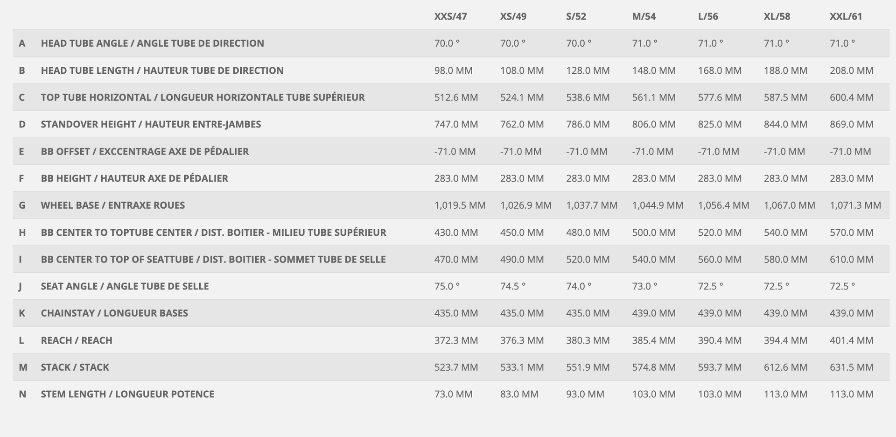Click the 631.5 MM stack value
Image resolution: width=896 pixels, height=437 pixels.
click(851, 367)
